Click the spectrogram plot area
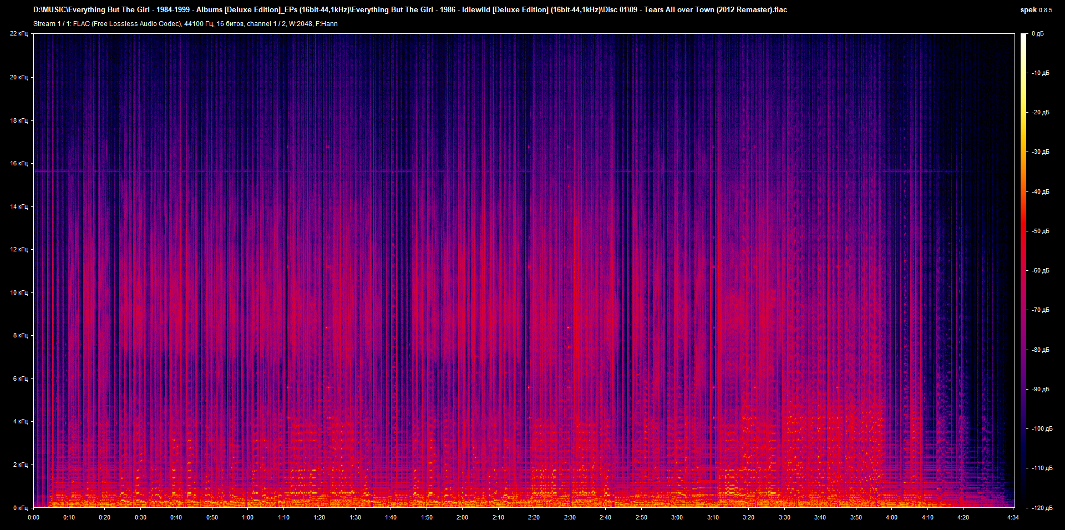 pyautogui.click(x=524, y=270)
